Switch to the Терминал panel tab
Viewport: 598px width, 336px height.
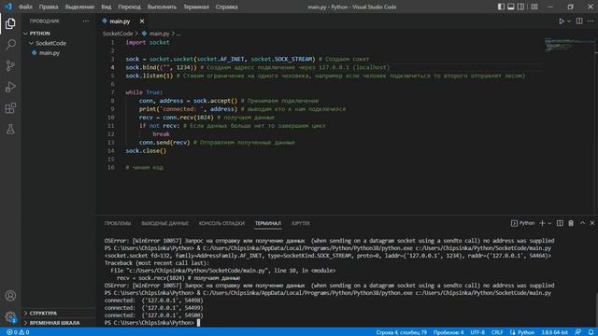[x=268, y=224]
